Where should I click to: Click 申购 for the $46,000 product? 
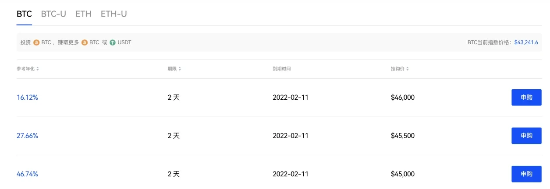tap(526, 98)
